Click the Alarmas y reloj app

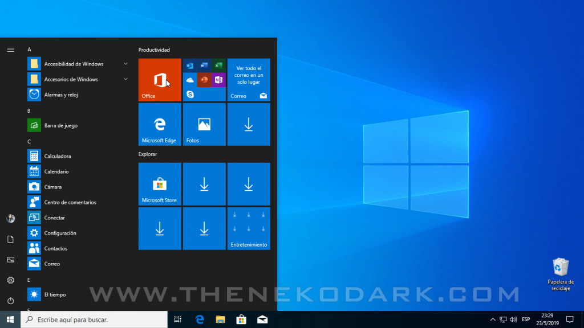tap(78, 95)
